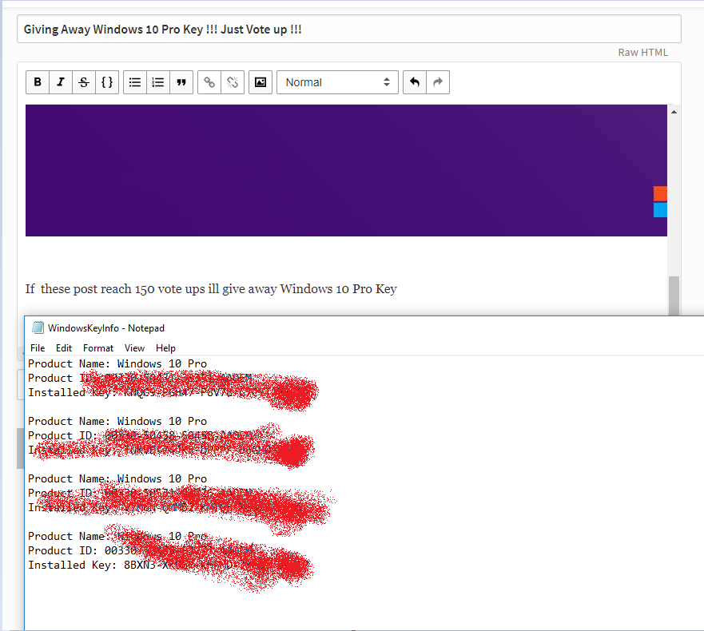Open Notepad View menu
This screenshot has width=704, height=631.
click(135, 347)
